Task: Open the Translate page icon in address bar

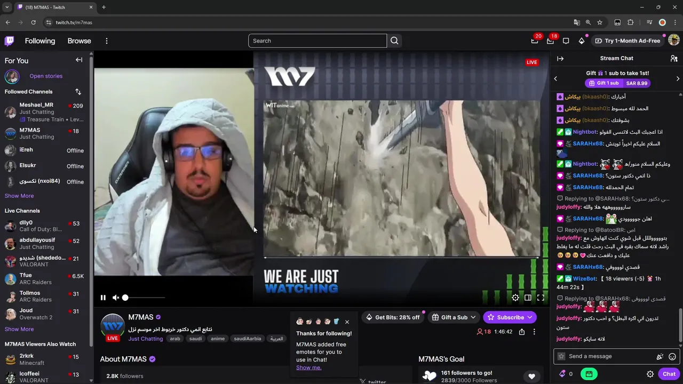Action: click(x=577, y=22)
